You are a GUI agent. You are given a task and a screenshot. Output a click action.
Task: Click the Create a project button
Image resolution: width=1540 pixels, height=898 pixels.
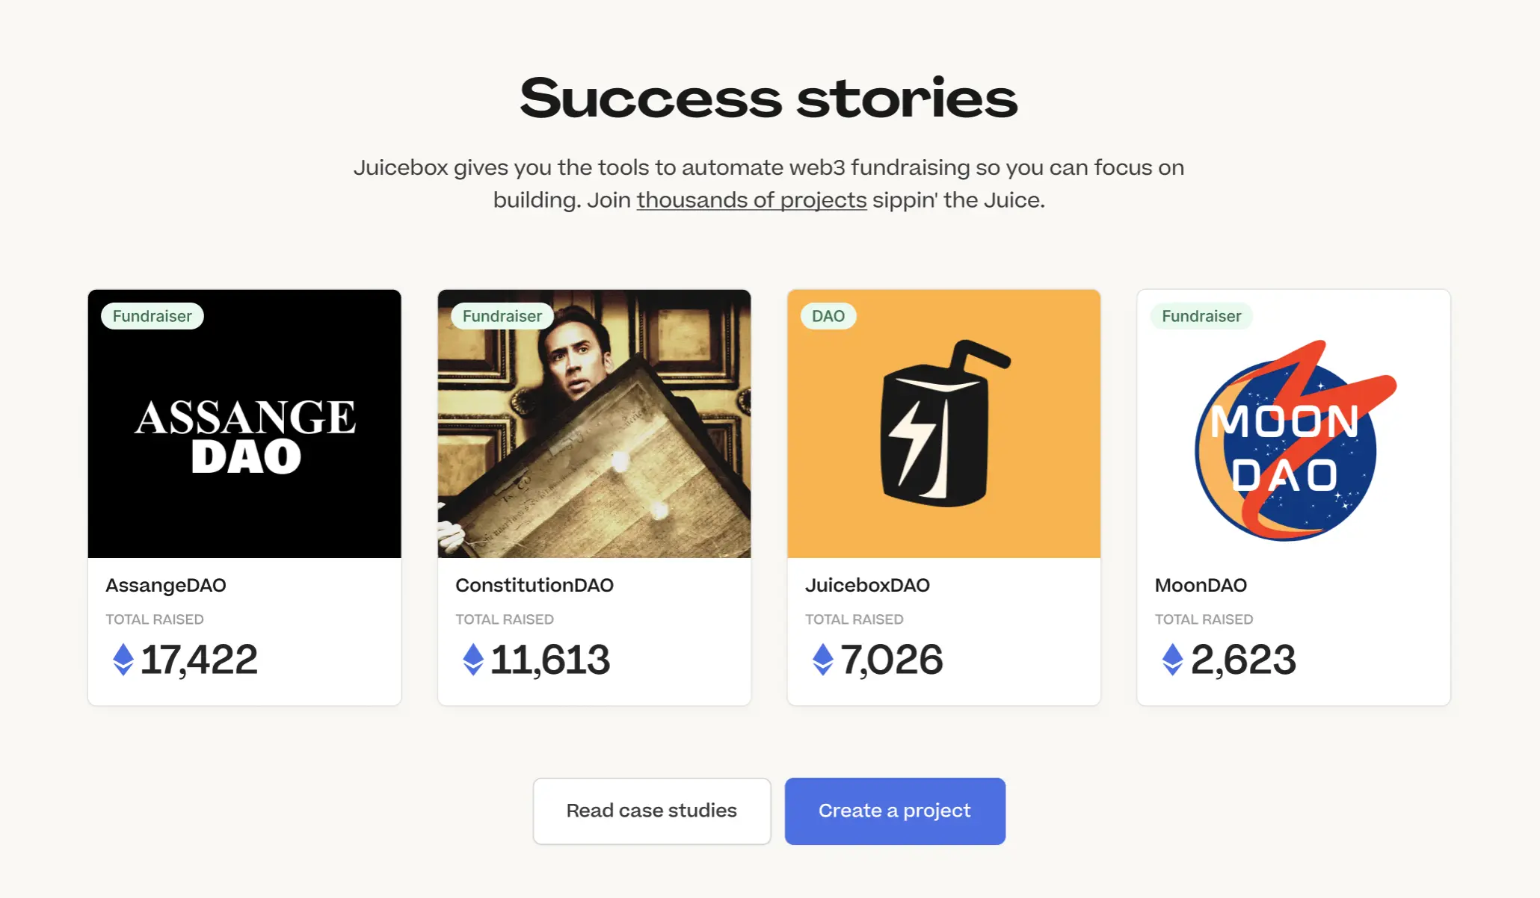point(894,811)
